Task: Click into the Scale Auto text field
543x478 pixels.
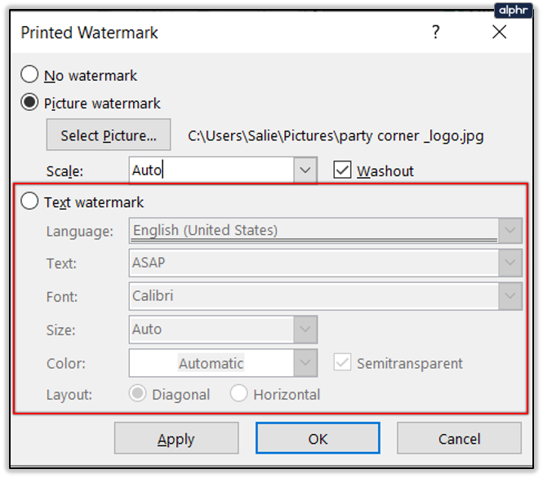Action: pyautogui.click(x=211, y=170)
